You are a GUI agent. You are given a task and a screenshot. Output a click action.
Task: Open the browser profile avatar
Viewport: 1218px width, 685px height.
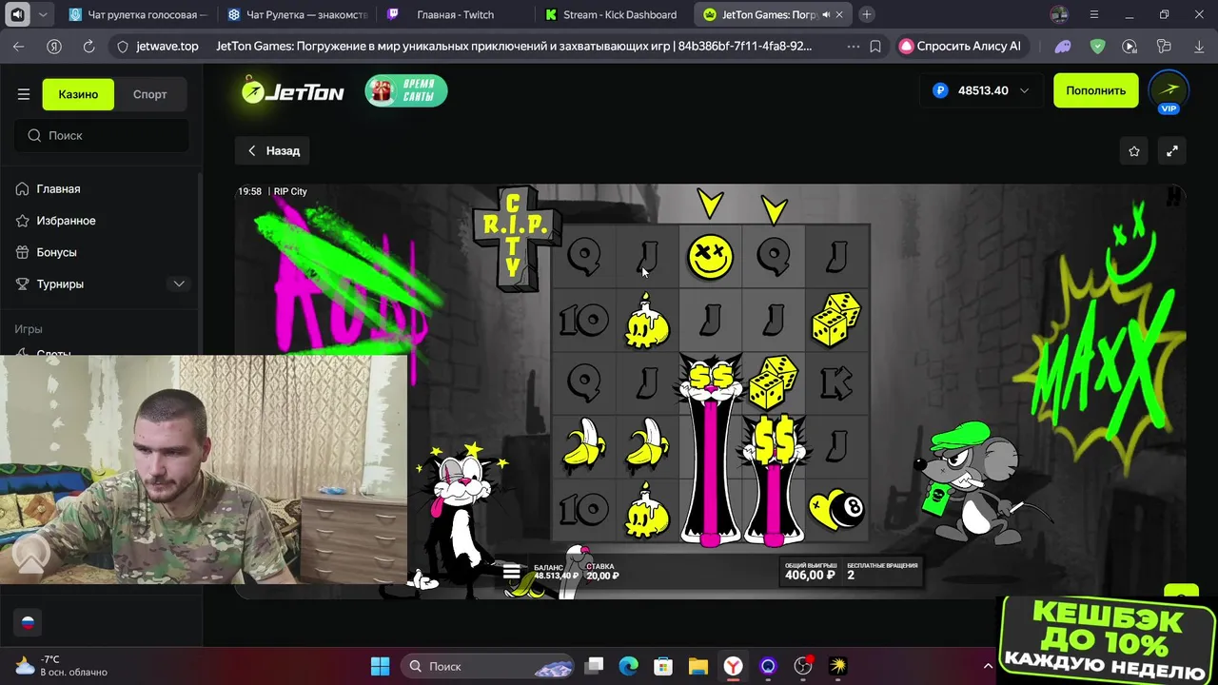point(1059,15)
